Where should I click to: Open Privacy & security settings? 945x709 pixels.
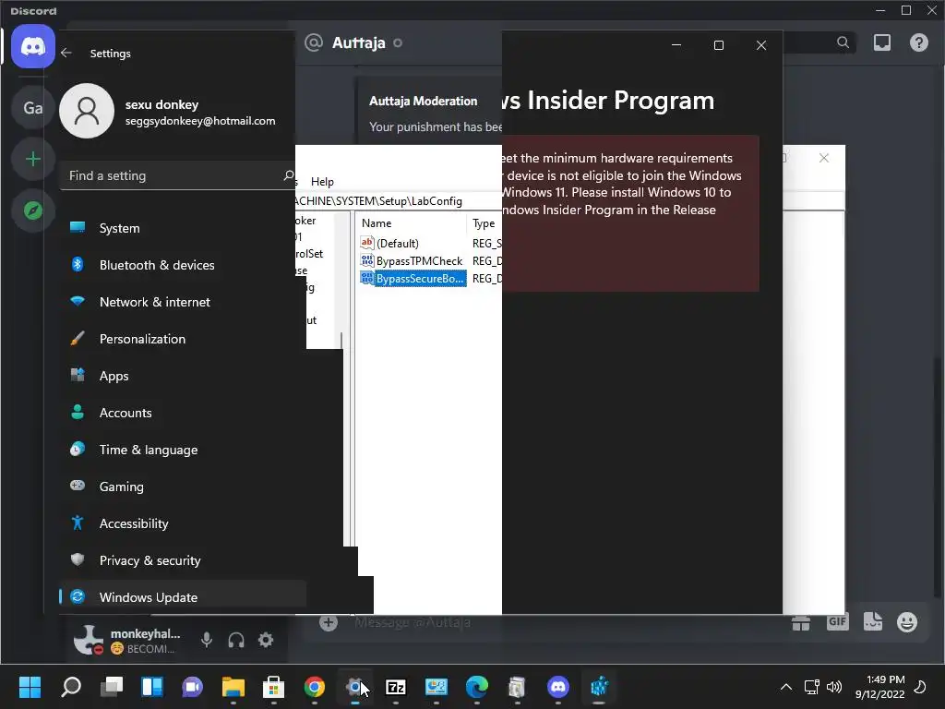184,560
